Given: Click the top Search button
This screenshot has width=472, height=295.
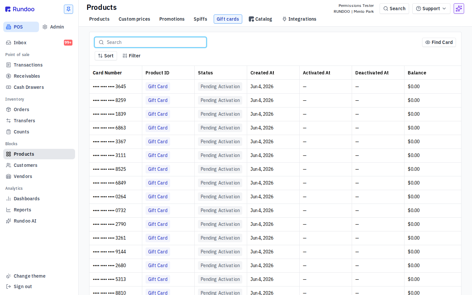Looking at the screenshot, I should [x=394, y=9].
